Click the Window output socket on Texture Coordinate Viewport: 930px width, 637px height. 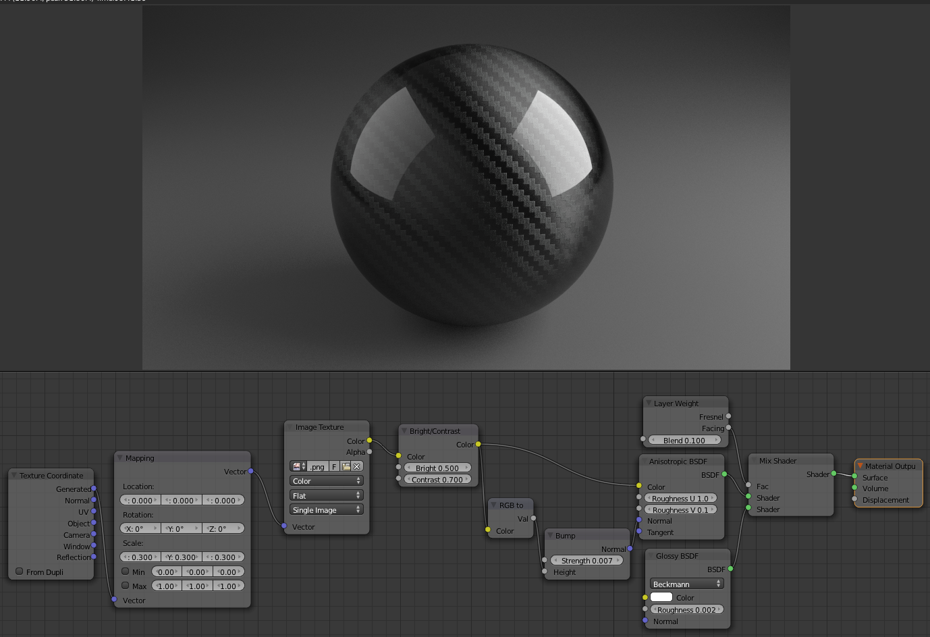[94, 546]
